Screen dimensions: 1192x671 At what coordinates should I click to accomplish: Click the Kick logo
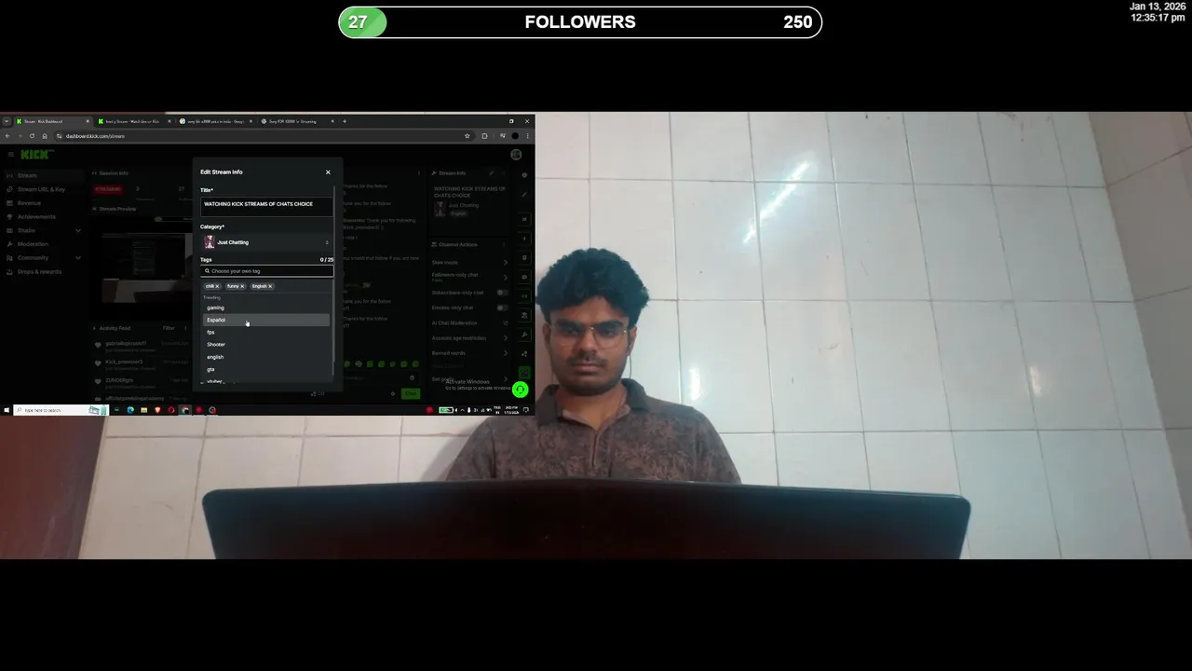pyautogui.click(x=37, y=155)
